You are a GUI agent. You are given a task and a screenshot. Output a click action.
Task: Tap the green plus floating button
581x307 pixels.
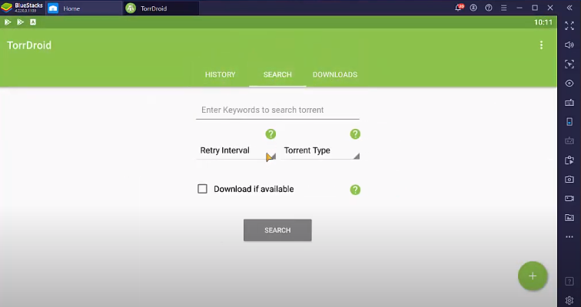[x=533, y=276]
